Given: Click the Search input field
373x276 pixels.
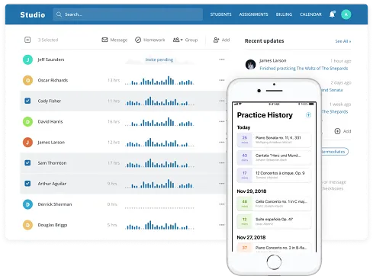Looking at the screenshot, I should 128,14.
